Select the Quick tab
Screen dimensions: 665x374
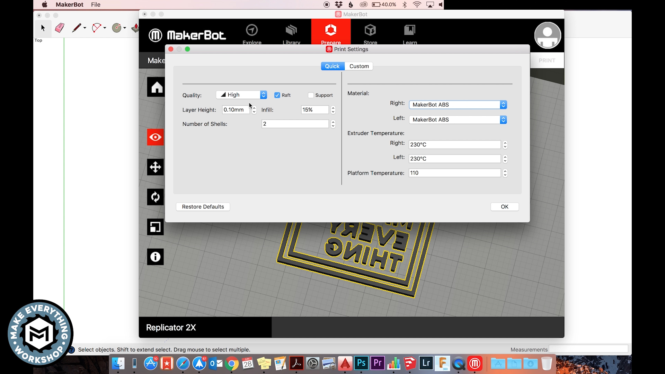click(332, 66)
